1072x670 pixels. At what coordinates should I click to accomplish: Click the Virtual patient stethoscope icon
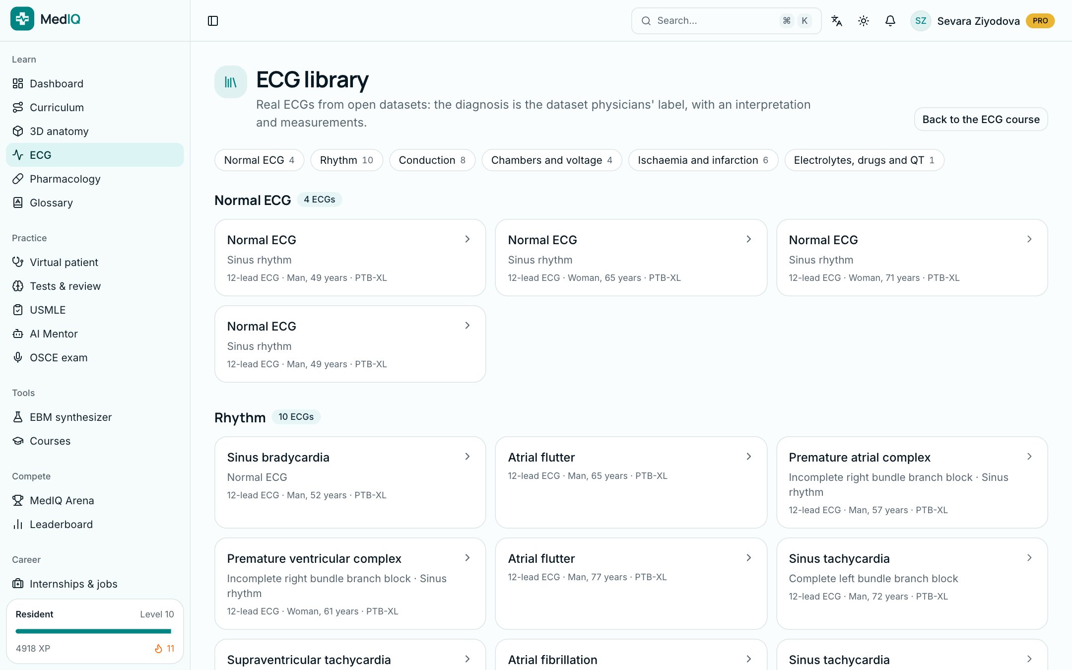pos(18,262)
